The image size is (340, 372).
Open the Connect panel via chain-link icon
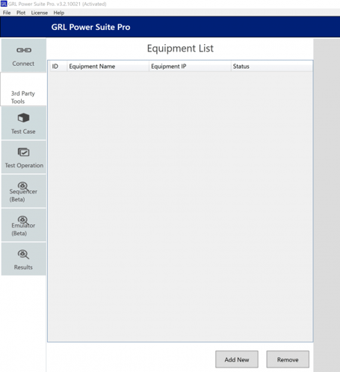24,50
